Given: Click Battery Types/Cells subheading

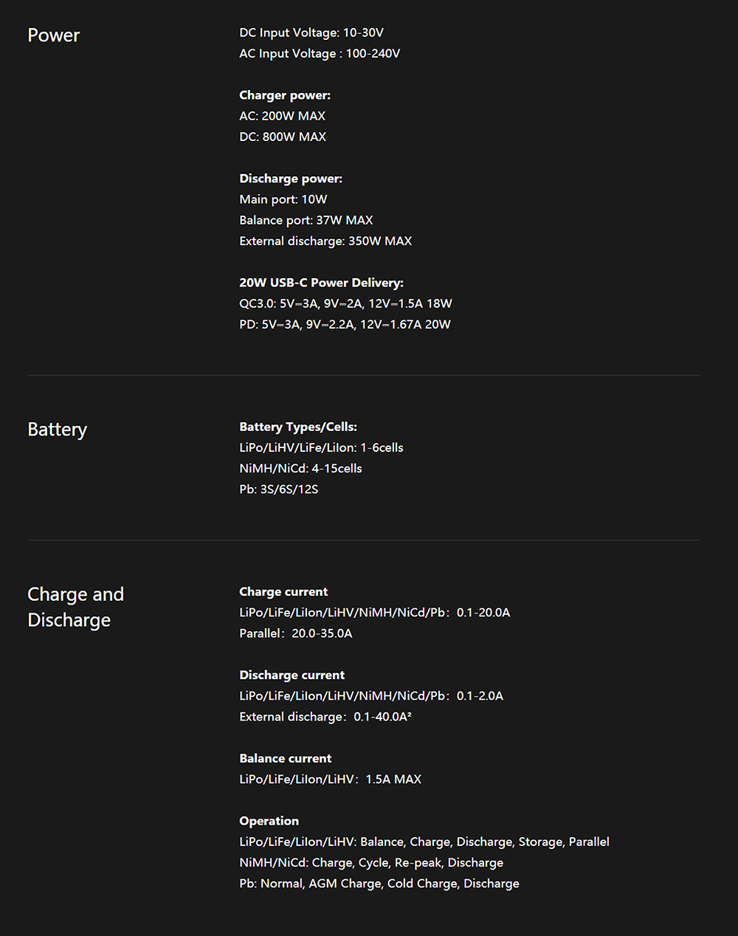Looking at the screenshot, I should [298, 427].
